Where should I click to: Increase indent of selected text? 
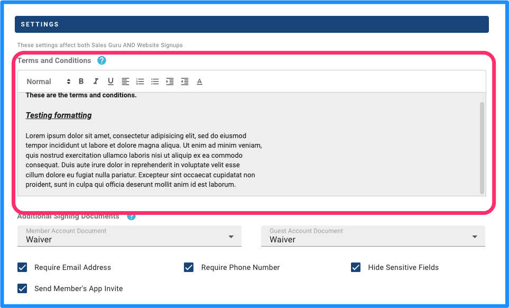coord(170,81)
